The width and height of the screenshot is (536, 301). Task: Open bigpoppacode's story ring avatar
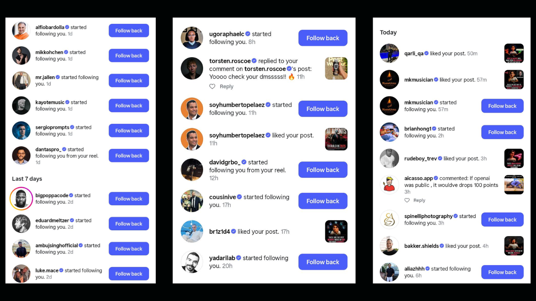click(x=21, y=199)
